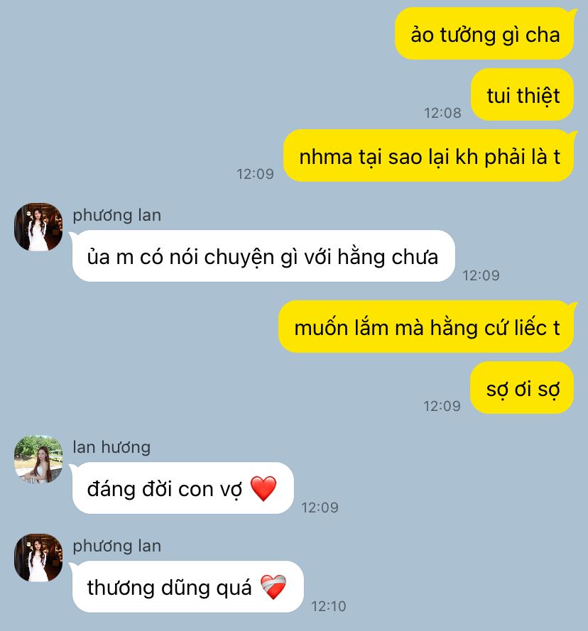Image resolution: width=588 pixels, height=631 pixels.
Task: Tap the 'nhma tại sao lại kh phải là t' message
Action: tap(430, 156)
